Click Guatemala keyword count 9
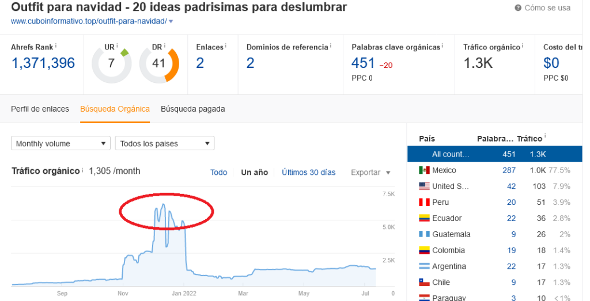 [x=513, y=234]
